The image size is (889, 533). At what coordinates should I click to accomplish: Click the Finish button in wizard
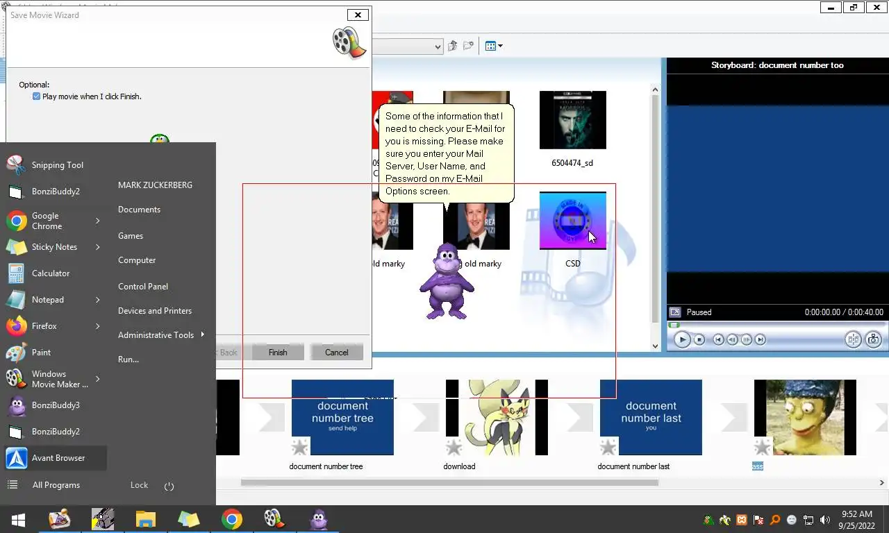(x=278, y=352)
